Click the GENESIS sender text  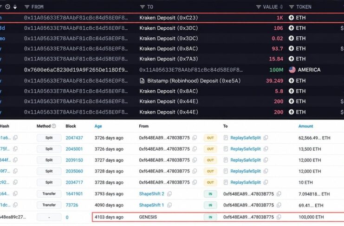148,217
